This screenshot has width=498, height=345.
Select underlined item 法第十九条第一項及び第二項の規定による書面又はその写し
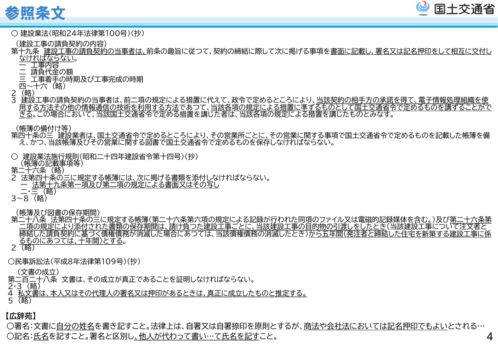[x=126, y=184]
